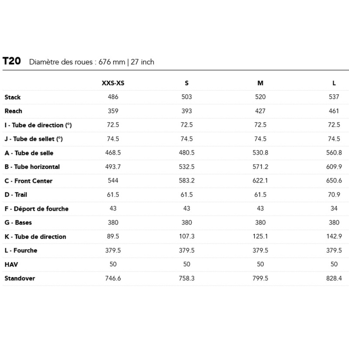Click the "L - Fourche" row label
The height and width of the screenshot is (349, 349).
(21, 250)
